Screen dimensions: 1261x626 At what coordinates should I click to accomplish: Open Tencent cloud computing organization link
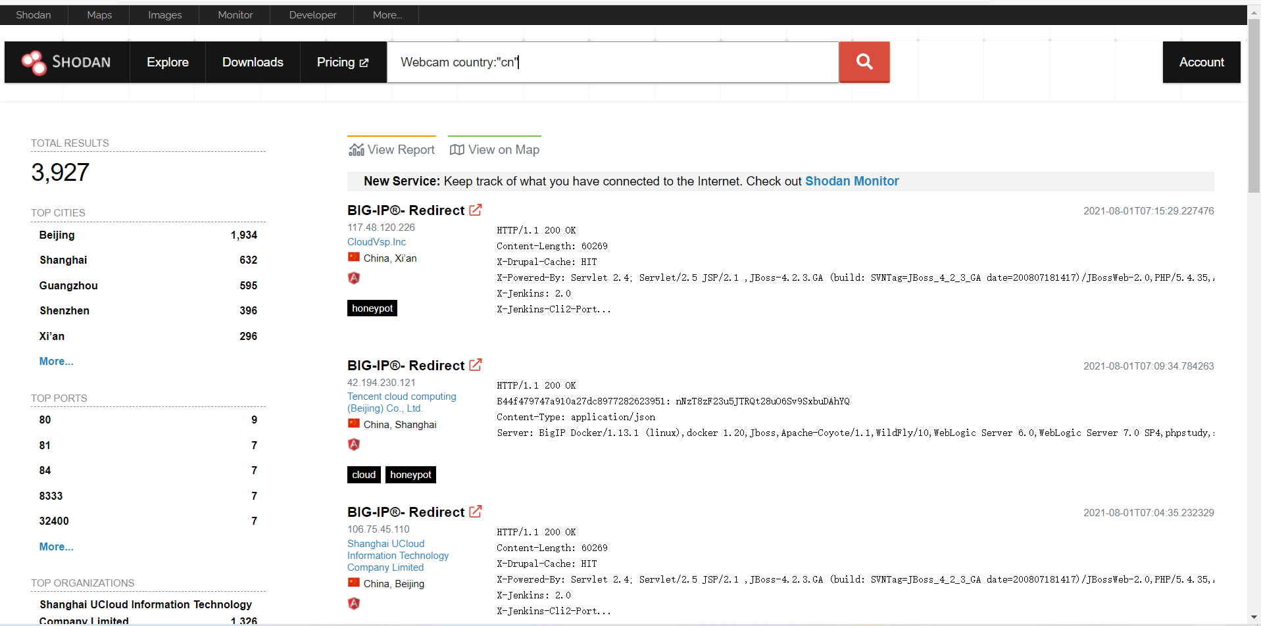pos(401,402)
